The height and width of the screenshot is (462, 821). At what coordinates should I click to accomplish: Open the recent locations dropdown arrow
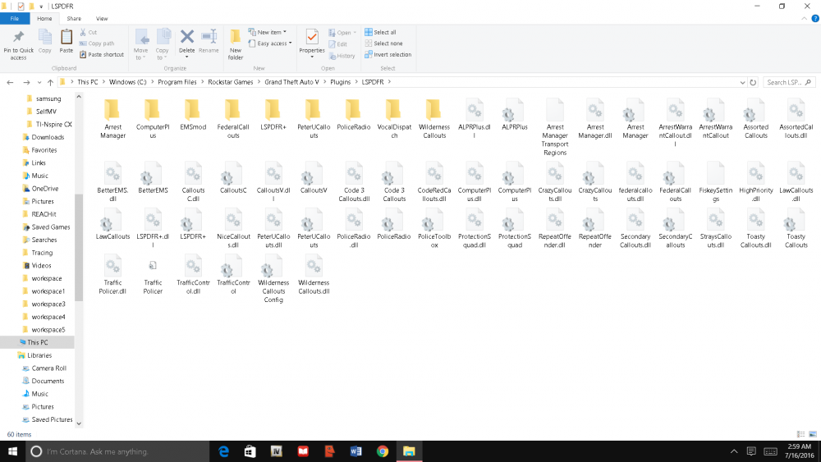tap(39, 82)
